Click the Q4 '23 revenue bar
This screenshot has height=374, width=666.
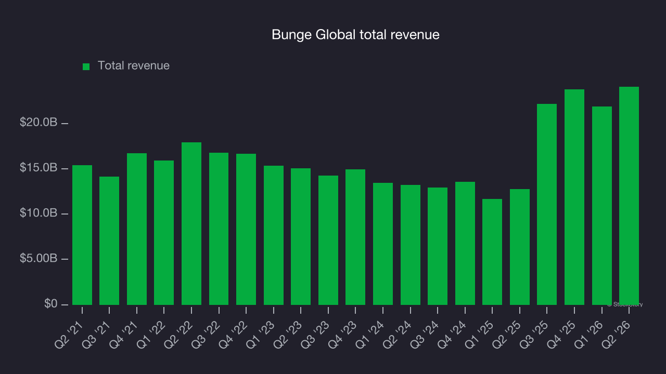[355, 237]
